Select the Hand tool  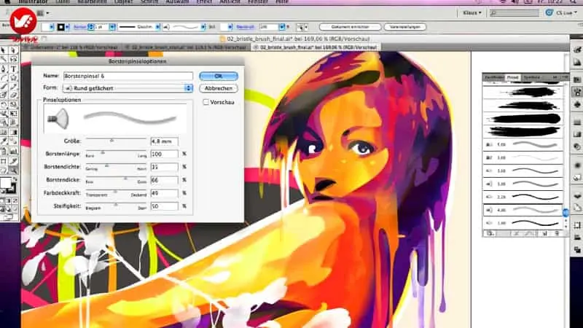[x=4, y=171]
